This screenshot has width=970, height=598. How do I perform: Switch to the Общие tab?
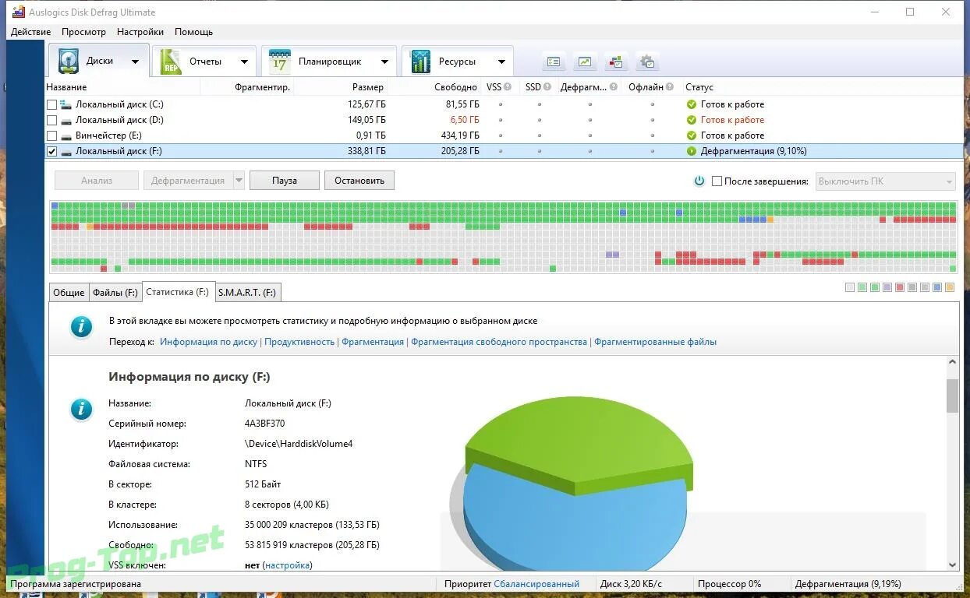click(69, 293)
